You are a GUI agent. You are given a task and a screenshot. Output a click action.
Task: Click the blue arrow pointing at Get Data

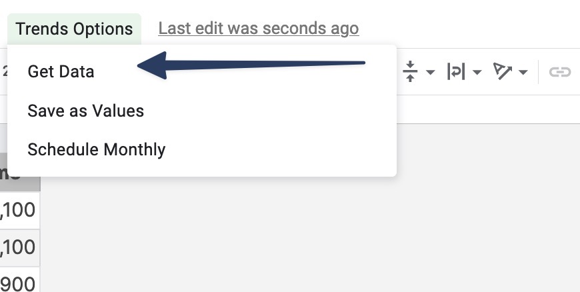click(x=251, y=65)
